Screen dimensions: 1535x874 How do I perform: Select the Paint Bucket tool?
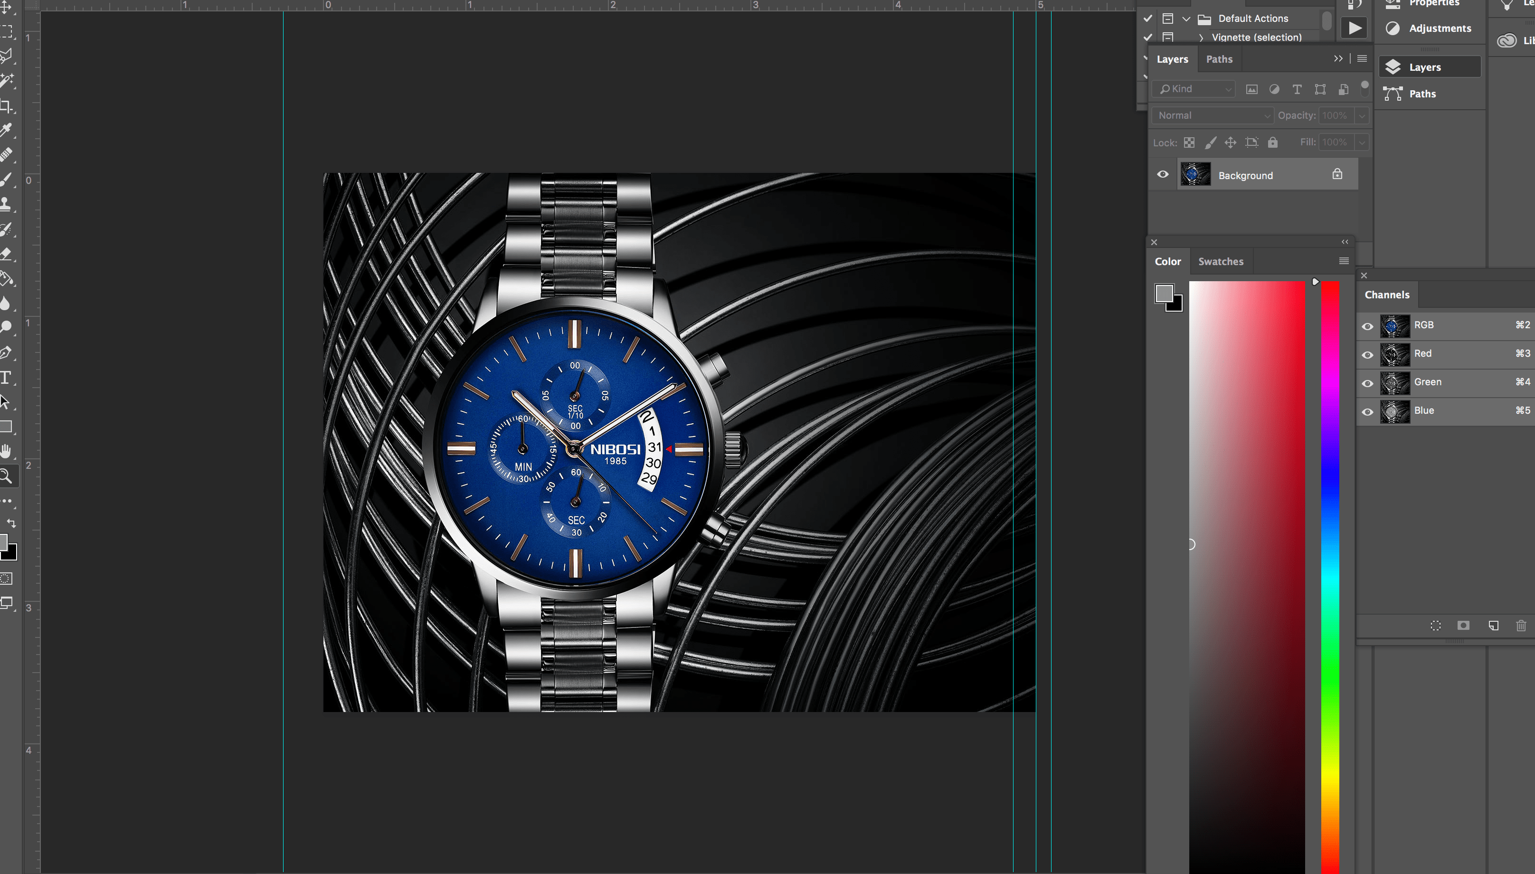[6, 278]
